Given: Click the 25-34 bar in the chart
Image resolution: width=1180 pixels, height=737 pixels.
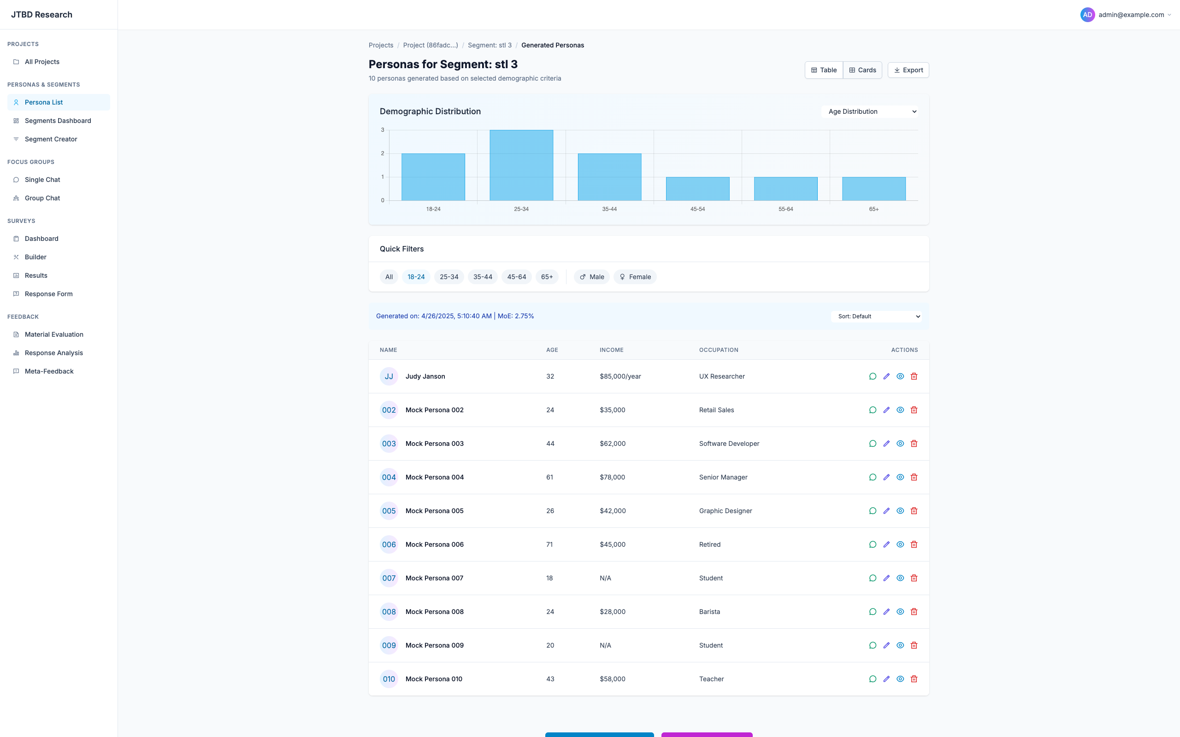Looking at the screenshot, I should 521,165.
